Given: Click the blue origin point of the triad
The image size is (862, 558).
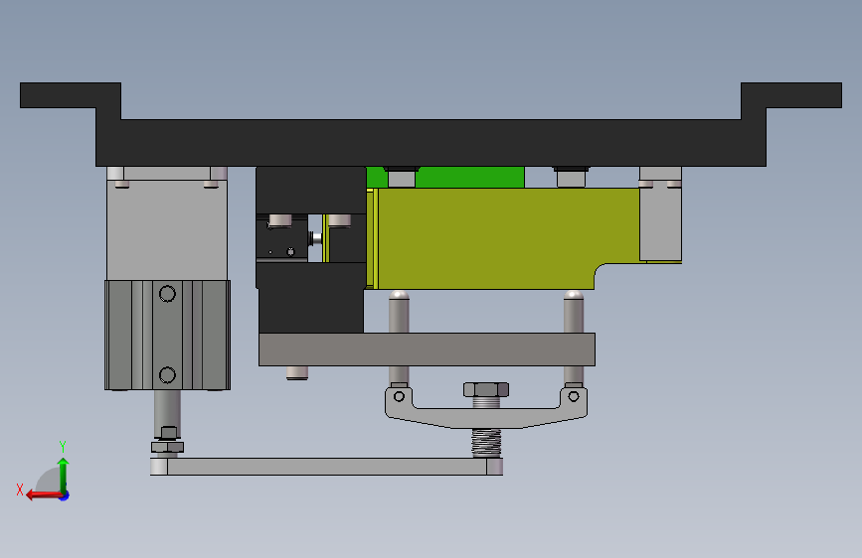Looking at the screenshot, I should point(65,495).
